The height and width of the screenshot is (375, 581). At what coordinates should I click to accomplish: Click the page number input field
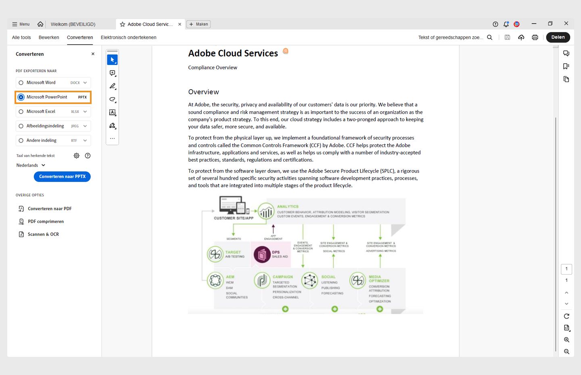pos(566,269)
